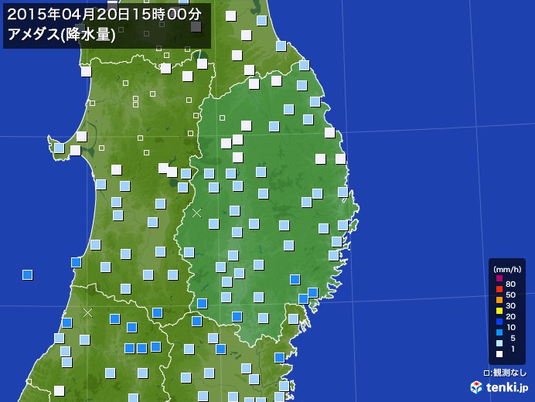
Task: Click the legend value 20
Action: click(510, 317)
